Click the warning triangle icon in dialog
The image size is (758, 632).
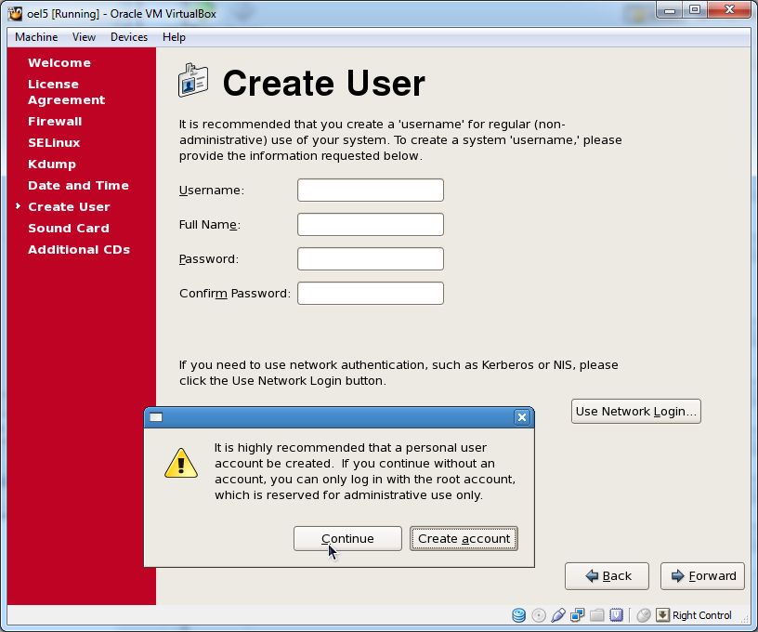pos(181,463)
